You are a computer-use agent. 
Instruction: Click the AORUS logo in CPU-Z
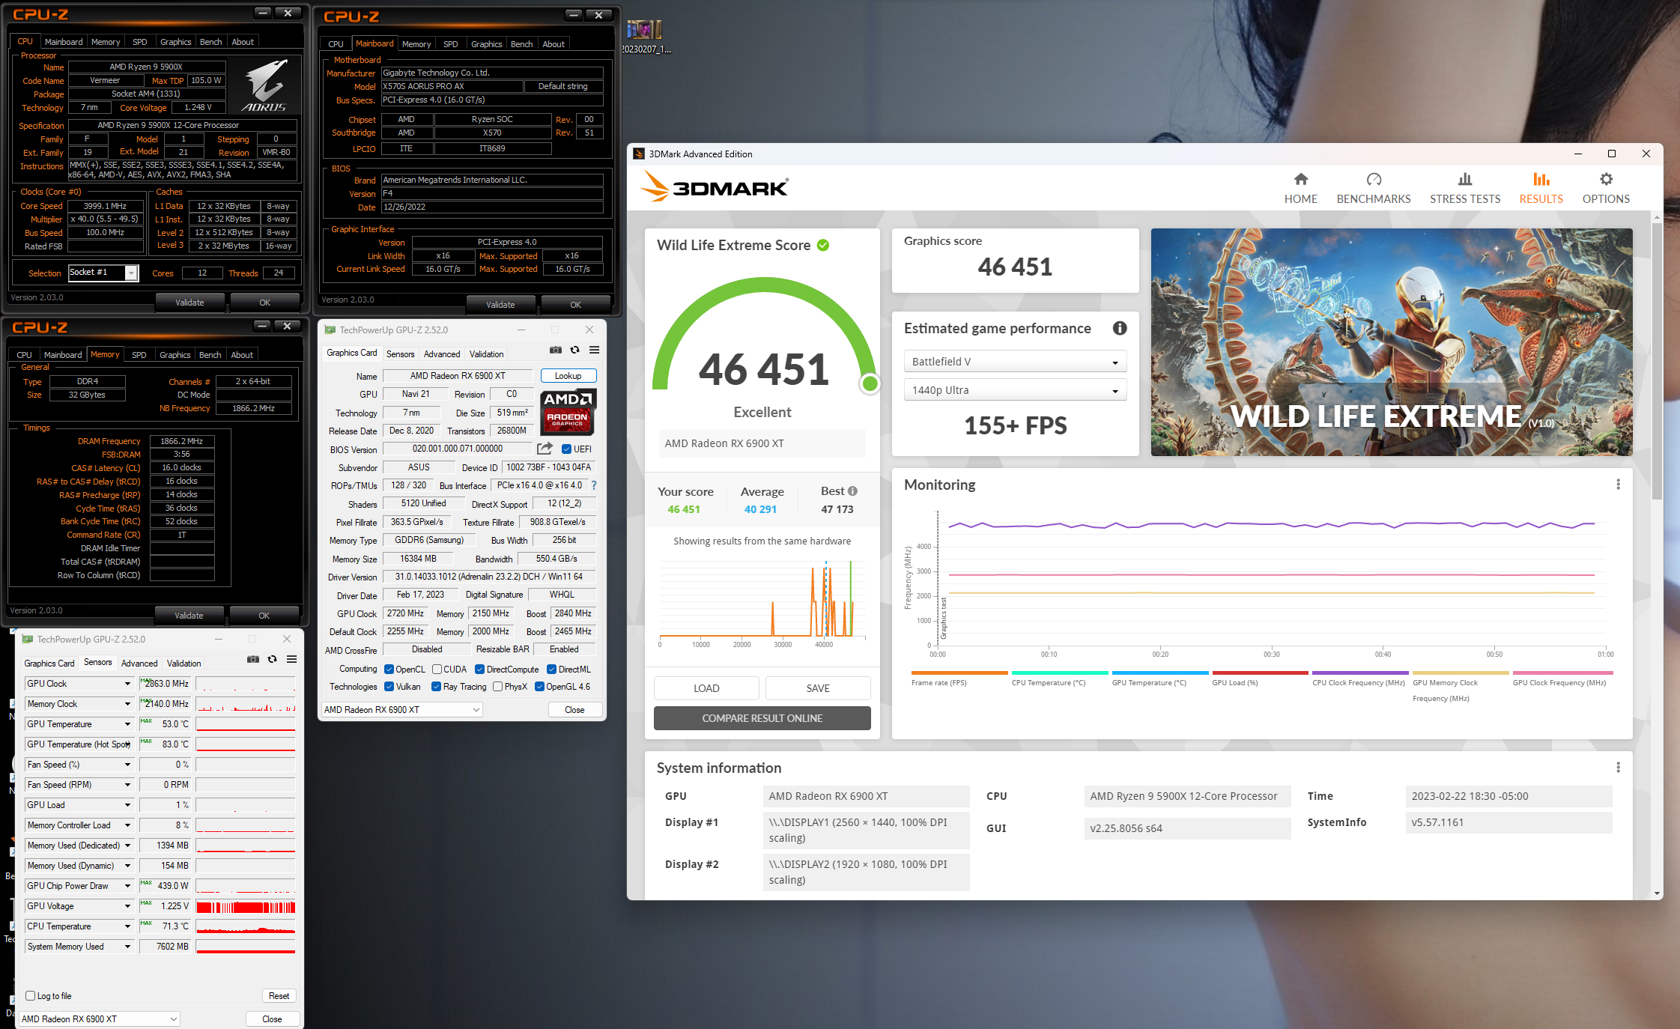(264, 85)
